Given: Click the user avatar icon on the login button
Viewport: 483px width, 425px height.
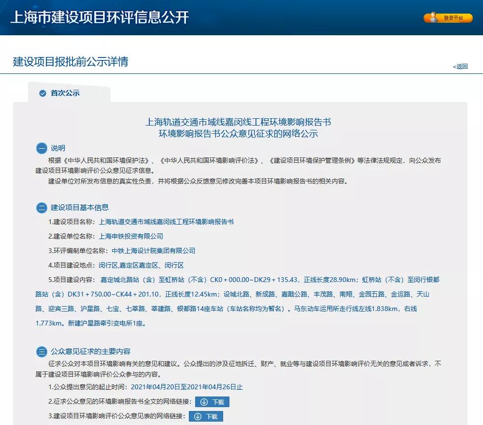Looking at the screenshot, I should pyautogui.click(x=433, y=18).
